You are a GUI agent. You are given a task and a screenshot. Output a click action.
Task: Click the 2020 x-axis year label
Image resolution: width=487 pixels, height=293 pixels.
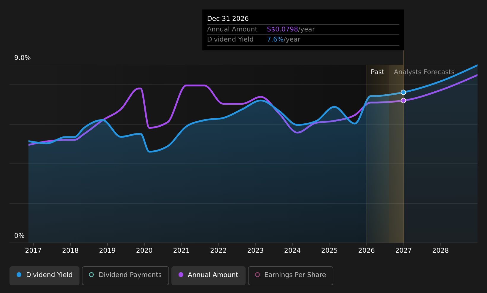pos(144,251)
